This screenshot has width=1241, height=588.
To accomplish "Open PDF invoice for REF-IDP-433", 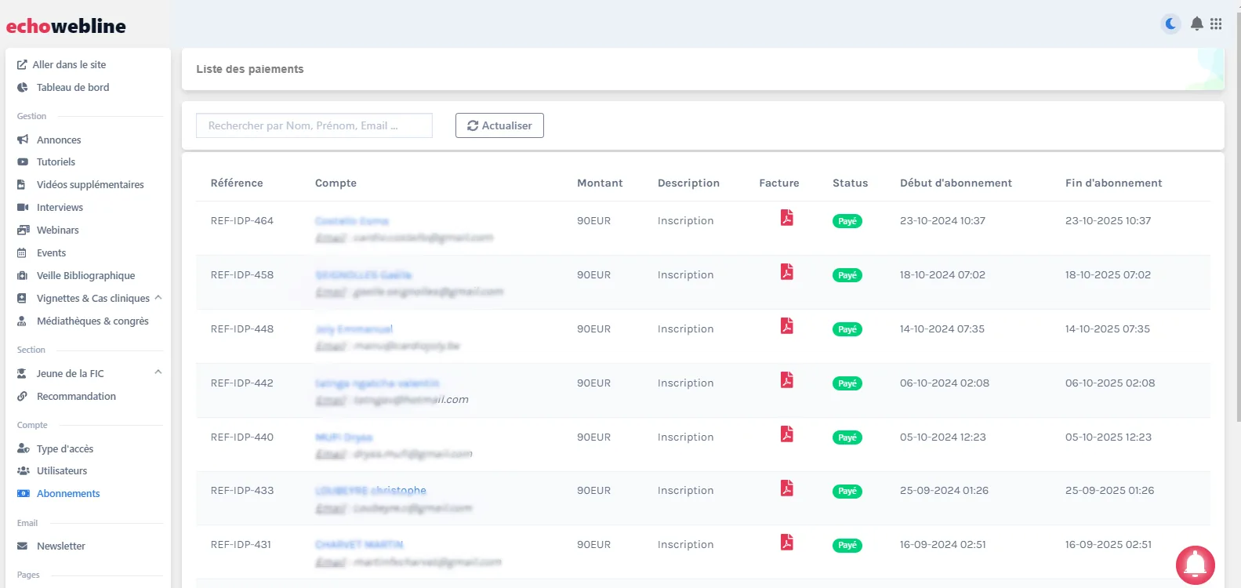I will tap(787, 488).
